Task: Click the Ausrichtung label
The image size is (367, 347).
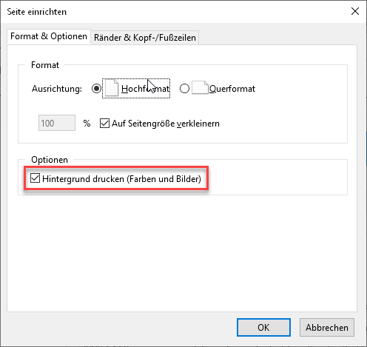Action: [57, 89]
